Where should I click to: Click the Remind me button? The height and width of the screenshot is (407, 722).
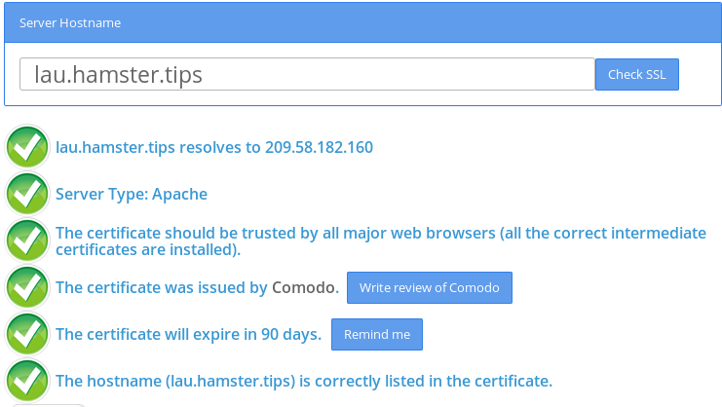click(x=377, y=334)
